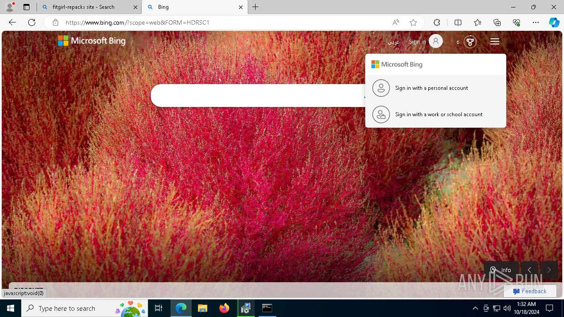Show hidden system tray icons
Image resolution: width=564 pixels, height=317 pixels.
click(475, 308)
